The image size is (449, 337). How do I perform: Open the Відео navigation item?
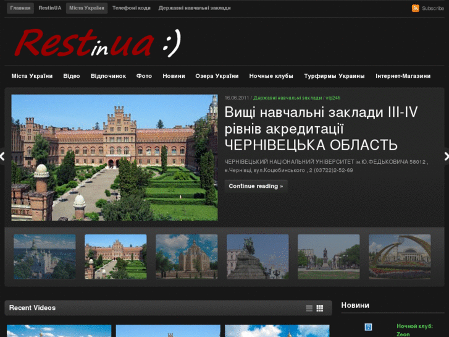coord(72,76)
